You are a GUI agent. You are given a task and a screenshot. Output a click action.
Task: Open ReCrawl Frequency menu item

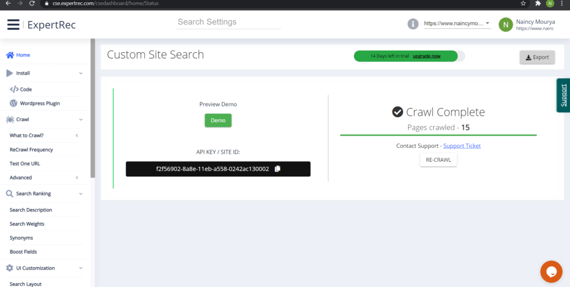(x=31, y=150)
